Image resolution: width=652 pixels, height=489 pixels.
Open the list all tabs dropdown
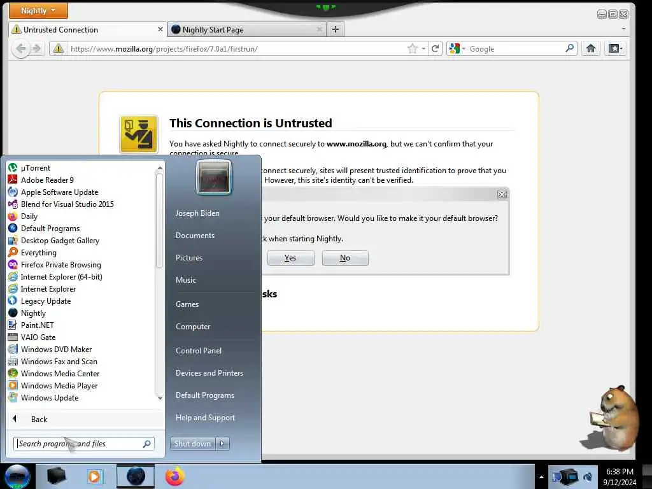[x=623, y=29]
